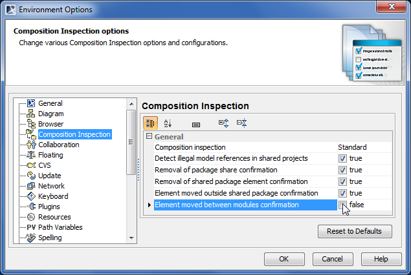Open the Collaboration options page
This screenshot has width=411, height=275.
coord(58,145)
